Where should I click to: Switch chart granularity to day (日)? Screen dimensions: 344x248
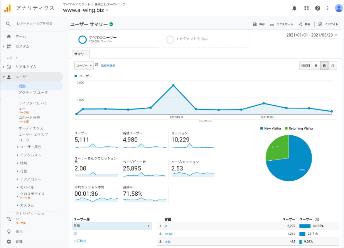(315, 66)
